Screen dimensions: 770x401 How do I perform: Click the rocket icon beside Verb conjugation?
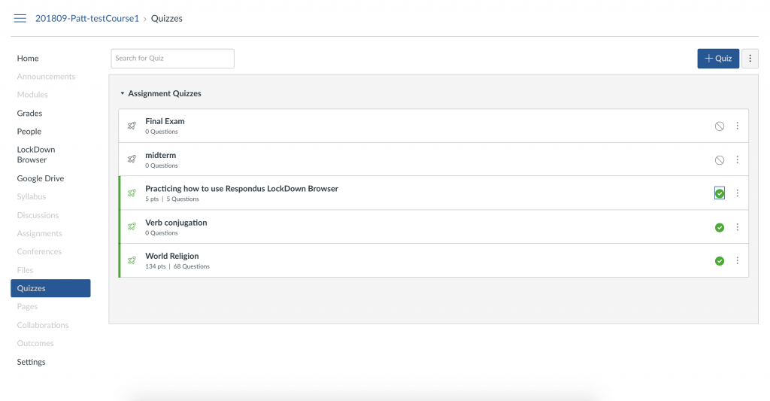click(x=132, y=226)
